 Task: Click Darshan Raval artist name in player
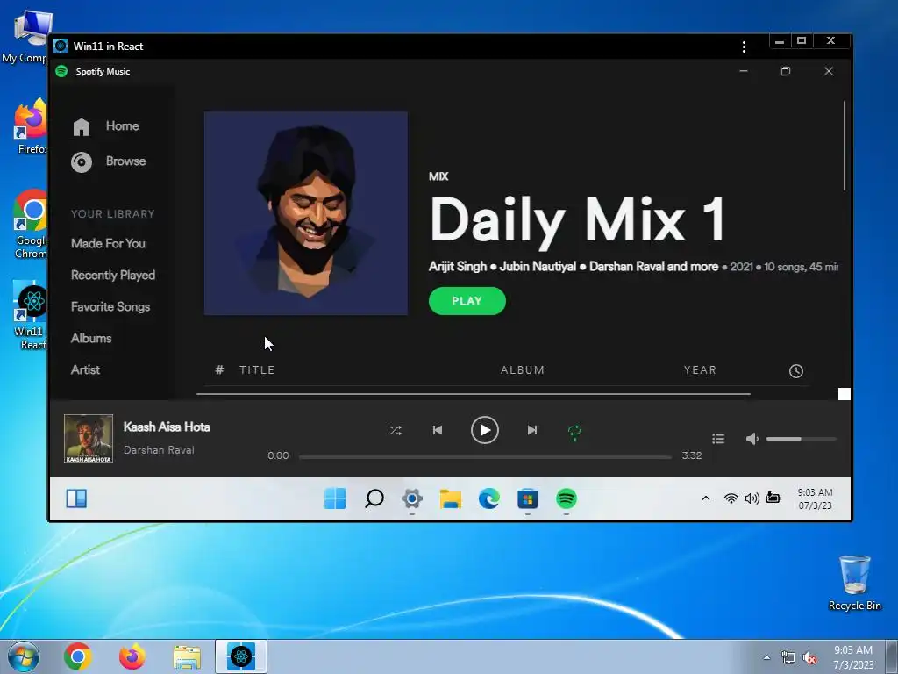159,450
